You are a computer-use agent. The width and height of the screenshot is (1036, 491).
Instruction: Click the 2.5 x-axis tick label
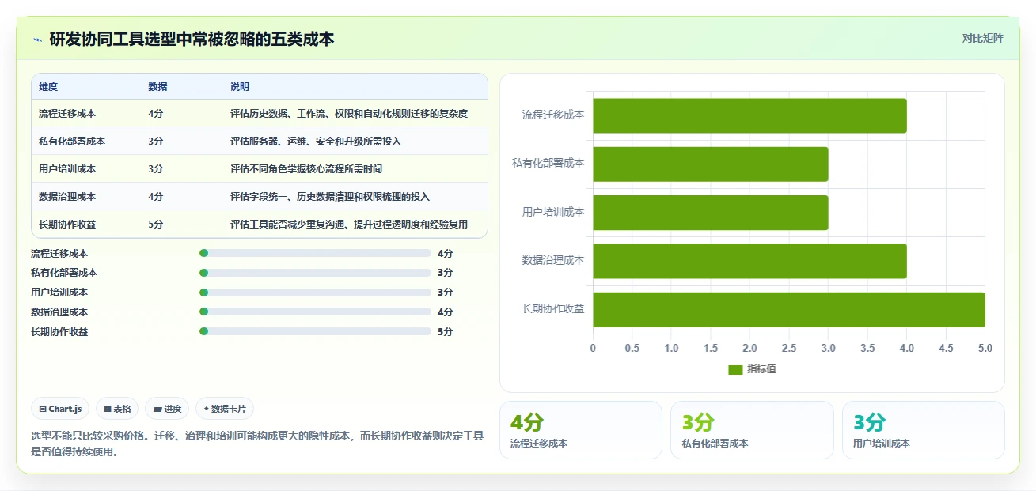click(789, 349)
